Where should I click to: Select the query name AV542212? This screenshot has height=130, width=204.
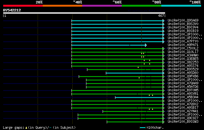(x=12, y=10)
